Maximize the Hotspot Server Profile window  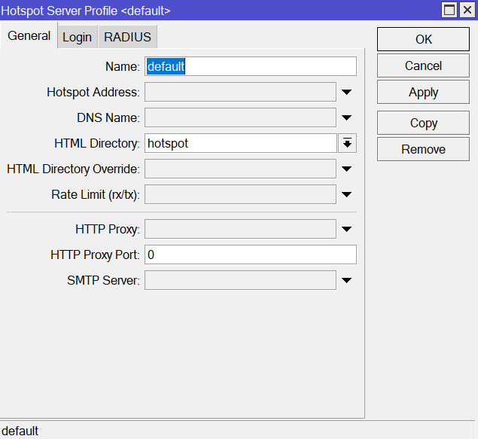point(449,10)
